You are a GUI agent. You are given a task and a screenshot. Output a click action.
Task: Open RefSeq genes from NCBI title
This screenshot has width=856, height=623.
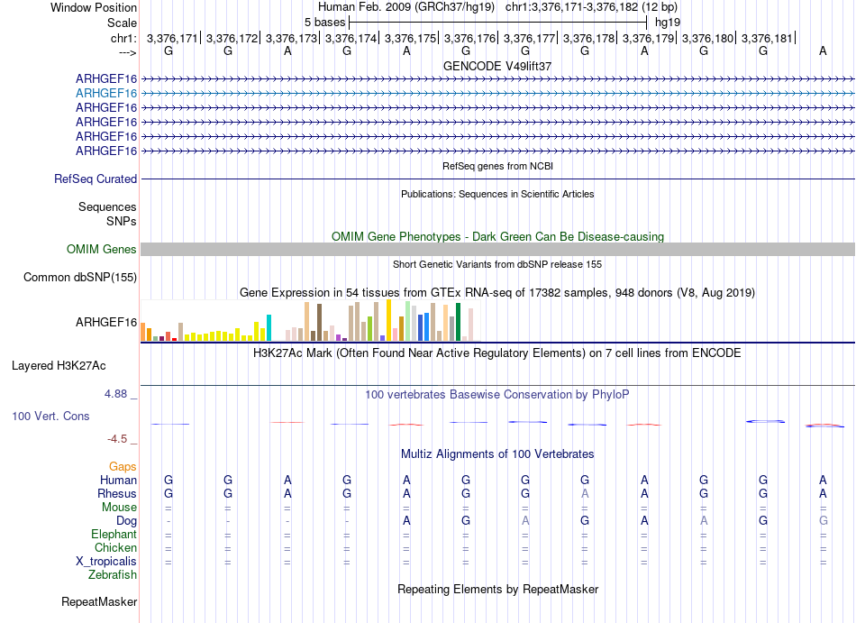[x=497, y=166]
